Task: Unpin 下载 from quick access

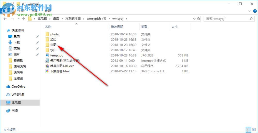Action: point(37,42)
